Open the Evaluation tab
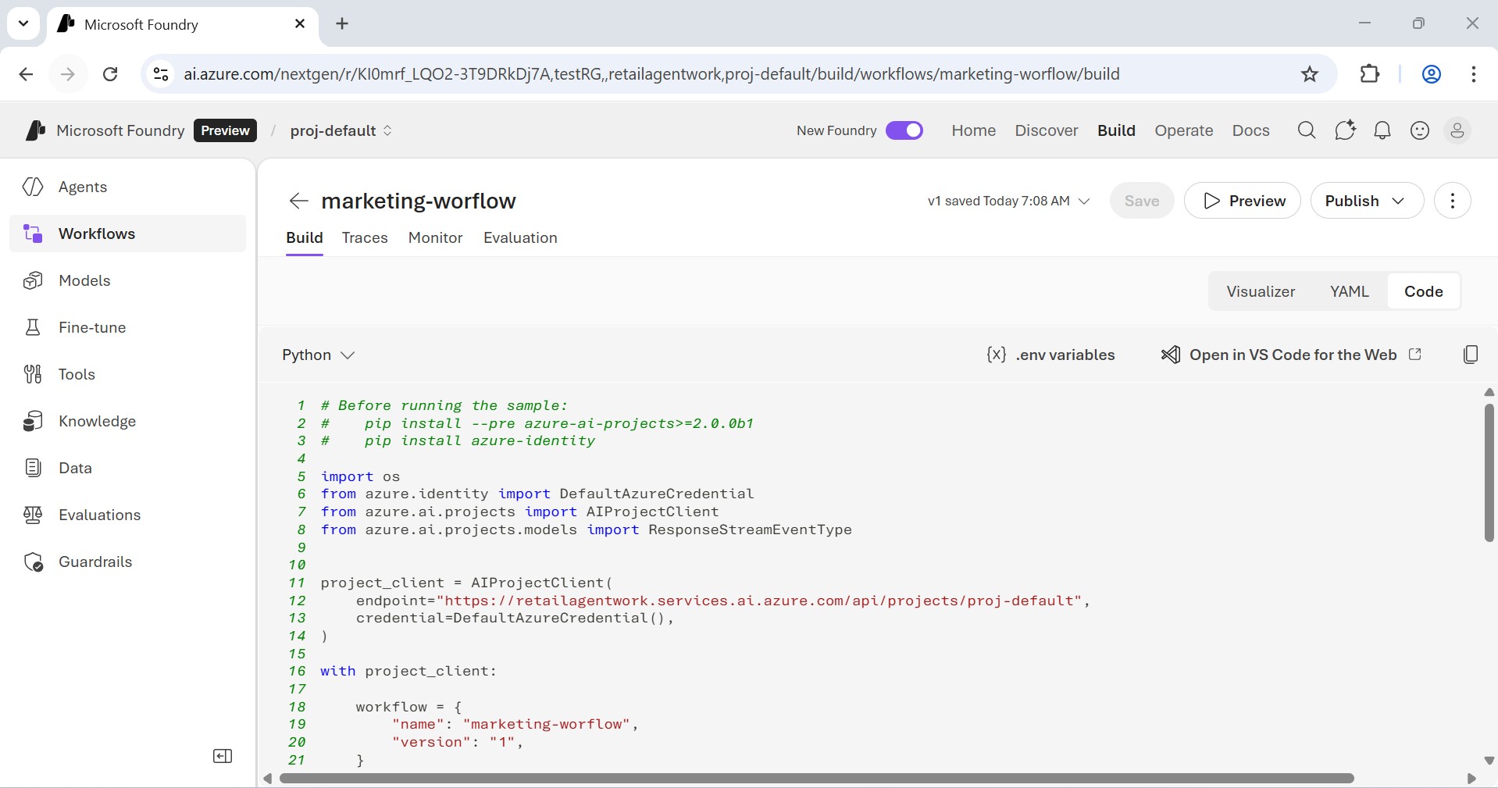Screen dimensions: 1498x788 click(520, 237)
